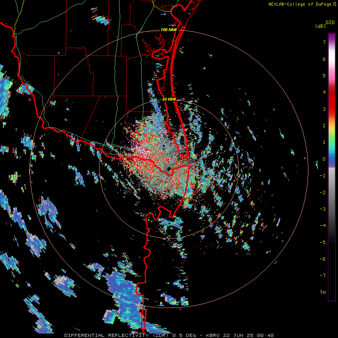The height and width of the screenshot is (338, 338).
Task: Click the 3 value on the scale
Action: (324, 109)
